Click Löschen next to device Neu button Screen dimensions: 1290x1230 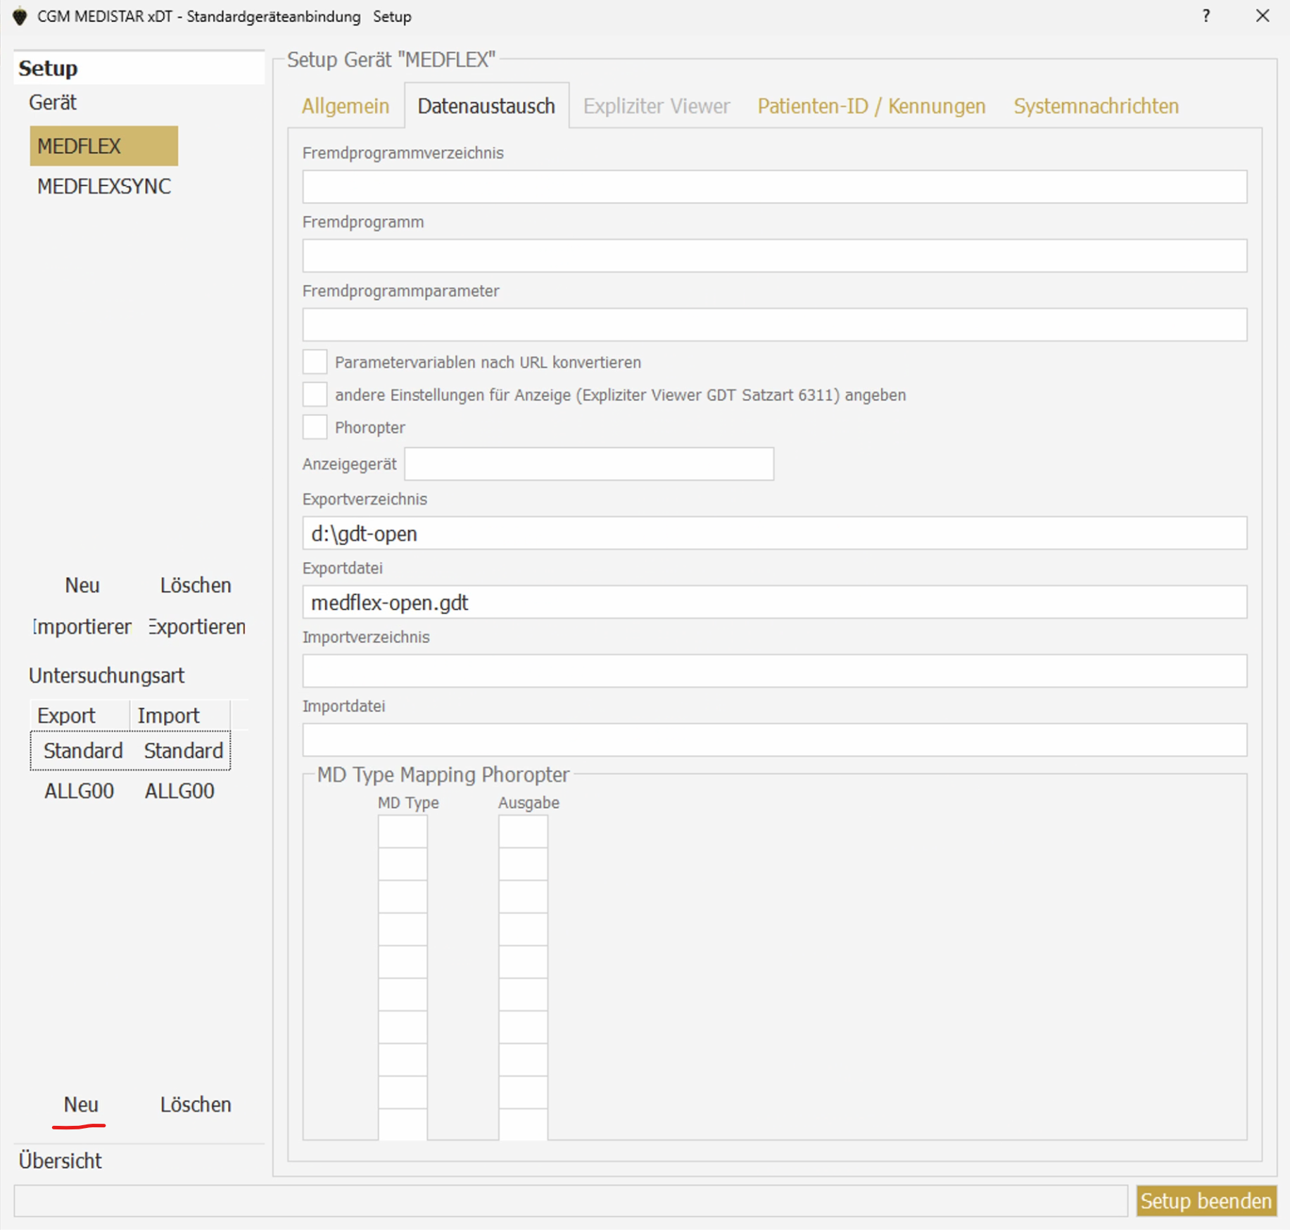[195, 585]
